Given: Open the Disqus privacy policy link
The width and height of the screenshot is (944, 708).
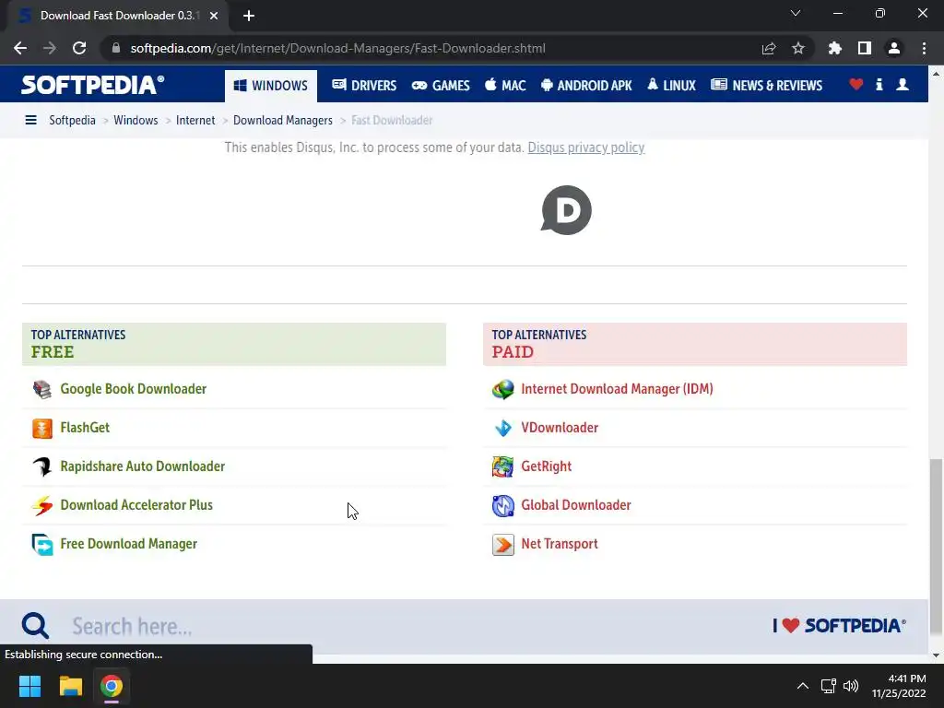Looking at the screenshot, I should 585,147.
